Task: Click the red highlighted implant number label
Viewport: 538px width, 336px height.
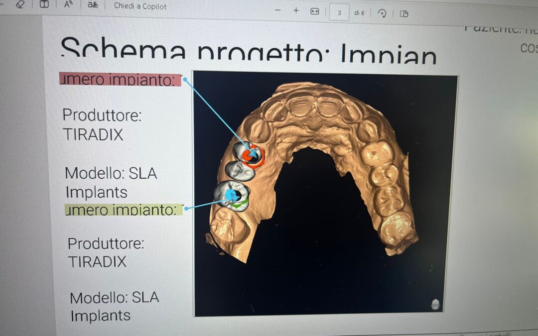Action: pos(119,80)
